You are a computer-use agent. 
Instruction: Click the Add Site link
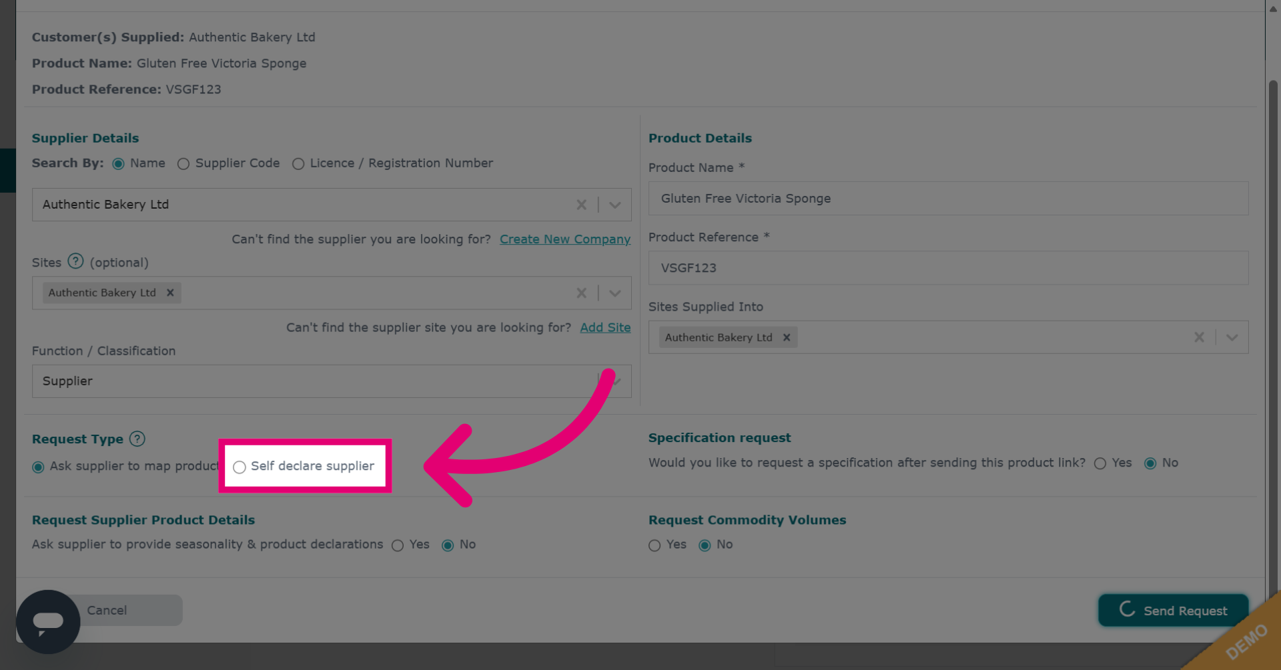(x=605, y=327)
